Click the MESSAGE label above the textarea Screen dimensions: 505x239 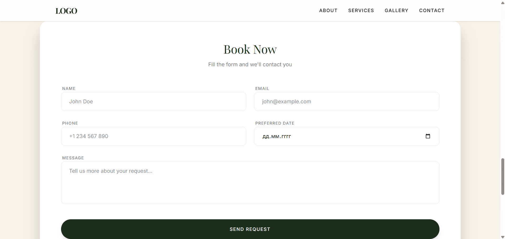(x=73, y=158)
